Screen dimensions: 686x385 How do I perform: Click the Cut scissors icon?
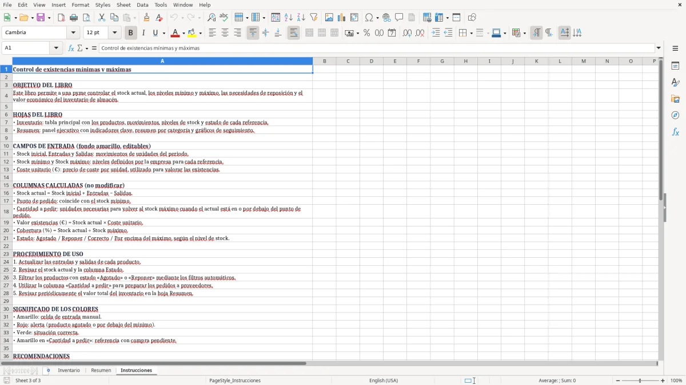coord(101,18)
